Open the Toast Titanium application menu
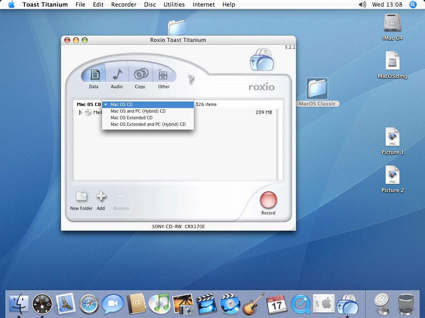This screenshot has width=425, height=318. click(45, 5)
